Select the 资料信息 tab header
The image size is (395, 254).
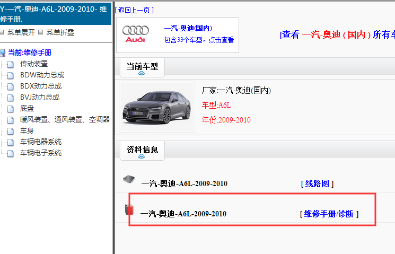pyautogui.click(x=142, y=151)
